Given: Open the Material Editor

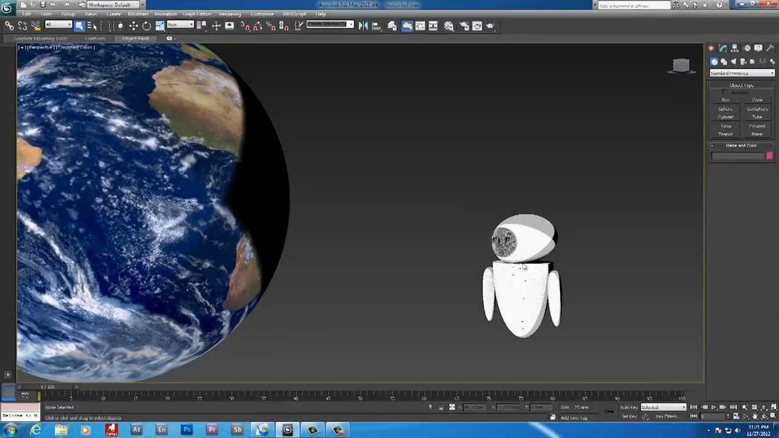Looking at the screenshot, I should 449,26.
